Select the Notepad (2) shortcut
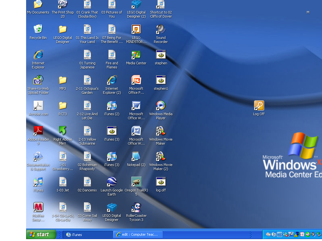 [136, 159]
